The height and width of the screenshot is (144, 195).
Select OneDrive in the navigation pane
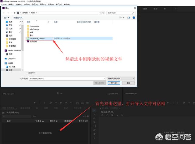pos(11,59)
